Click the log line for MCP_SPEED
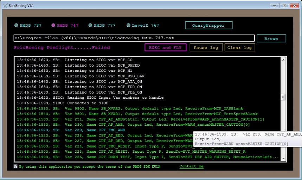The height and width of the screenshot is (180, 302). [x=78, y=65]
